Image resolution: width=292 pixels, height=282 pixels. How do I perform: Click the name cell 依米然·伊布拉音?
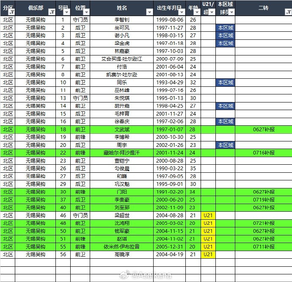pos(121,246)
